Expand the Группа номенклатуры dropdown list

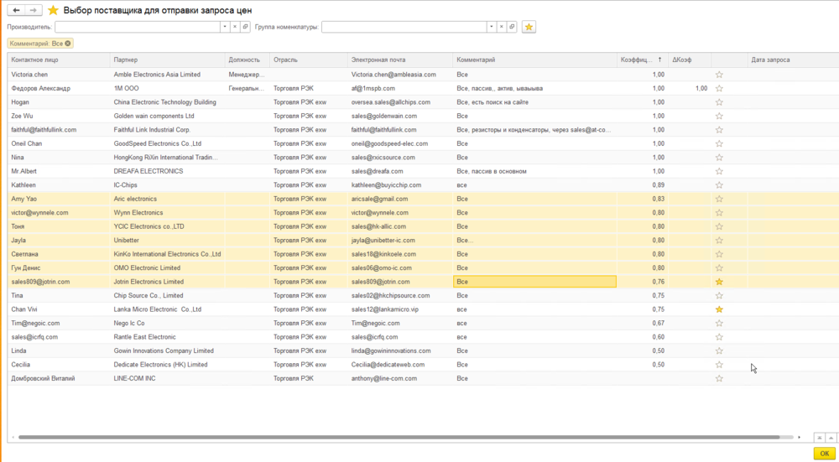491,27
